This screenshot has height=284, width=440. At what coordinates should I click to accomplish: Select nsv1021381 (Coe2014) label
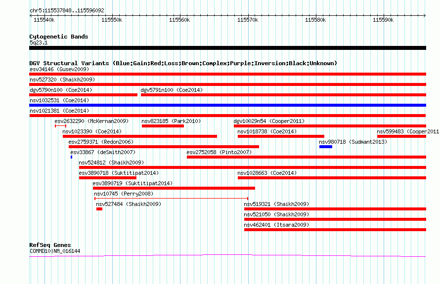tap(59, 111)
